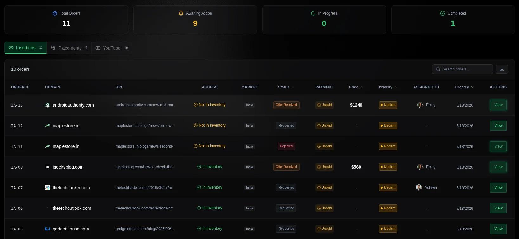Click the thetechhacker.com favicon

coord(48,188)
